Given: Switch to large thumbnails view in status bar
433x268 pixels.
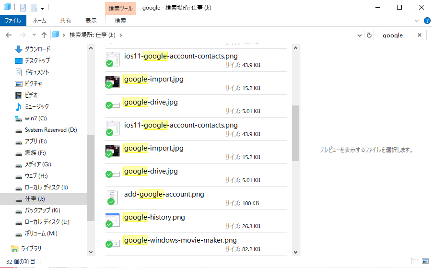Looking at the screenshot, I should pos(425,261).
